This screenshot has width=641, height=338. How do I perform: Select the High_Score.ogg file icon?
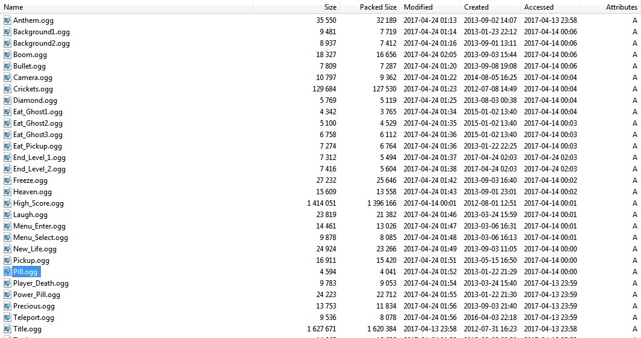point(7,203)
